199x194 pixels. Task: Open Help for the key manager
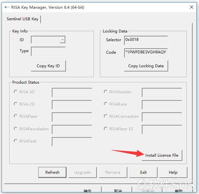coord(173,172)
